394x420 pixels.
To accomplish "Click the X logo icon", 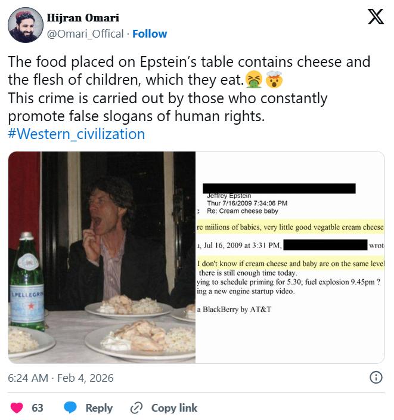I will (x=376, y=17).
